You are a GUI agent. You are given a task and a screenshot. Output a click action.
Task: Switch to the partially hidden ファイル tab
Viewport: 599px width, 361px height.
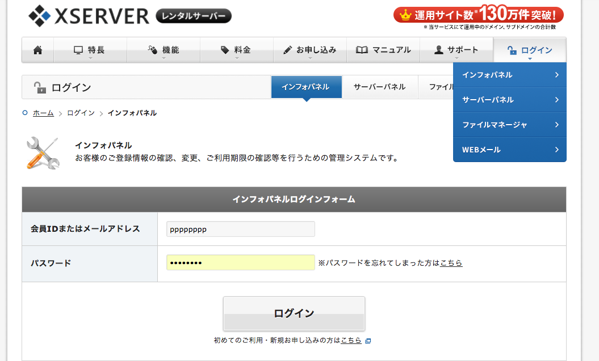pyautogui.click(x=436, y=87)
